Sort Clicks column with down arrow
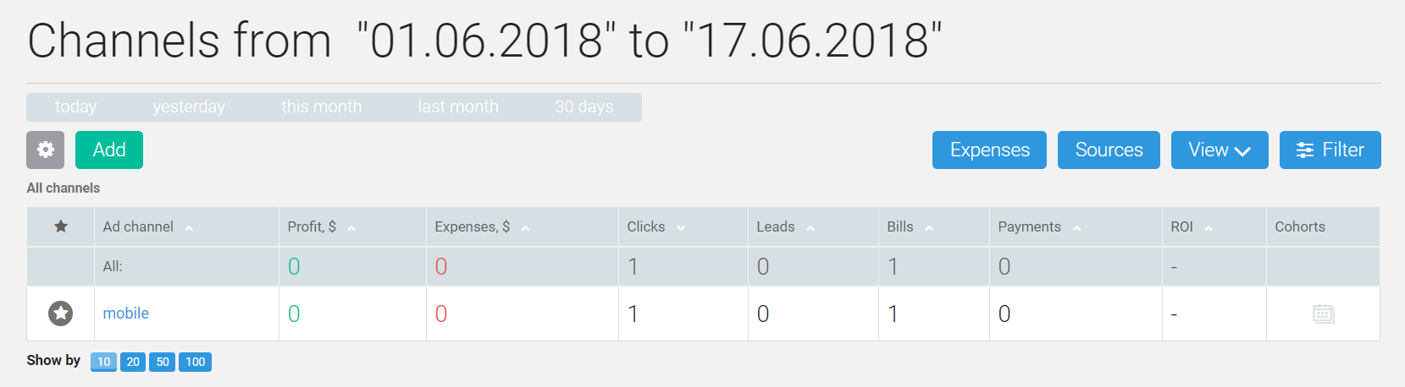1405x387 pixels. [x=681, y=228]
